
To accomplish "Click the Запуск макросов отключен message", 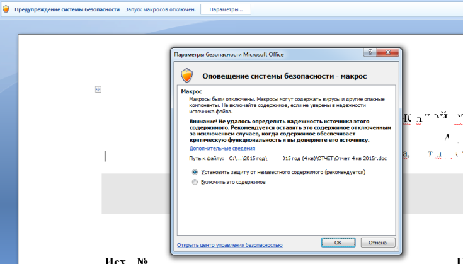I will click(x=161, y=9).
